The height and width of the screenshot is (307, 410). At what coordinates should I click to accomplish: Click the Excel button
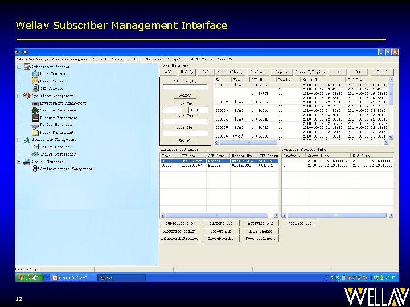382,72
